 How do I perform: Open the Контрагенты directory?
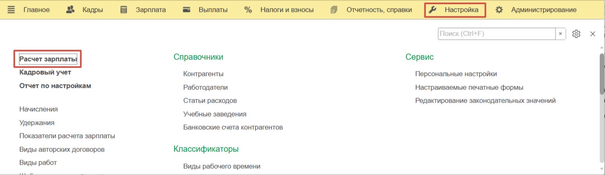(203, 74)
